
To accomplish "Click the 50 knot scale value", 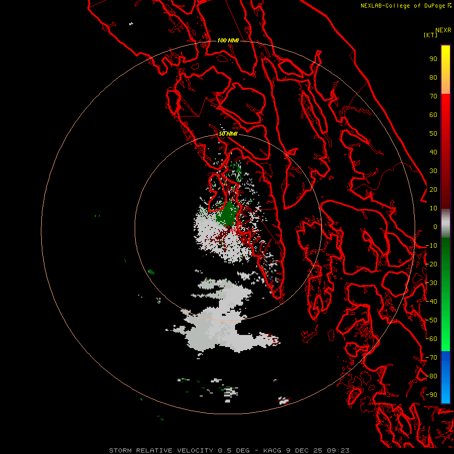I will click(x=433, y=134).
